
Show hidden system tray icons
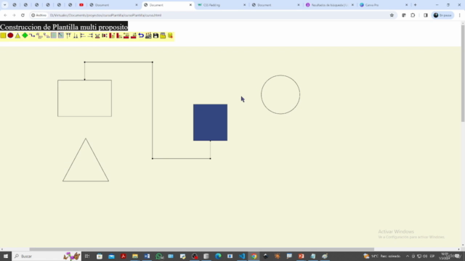pos(408,256)
